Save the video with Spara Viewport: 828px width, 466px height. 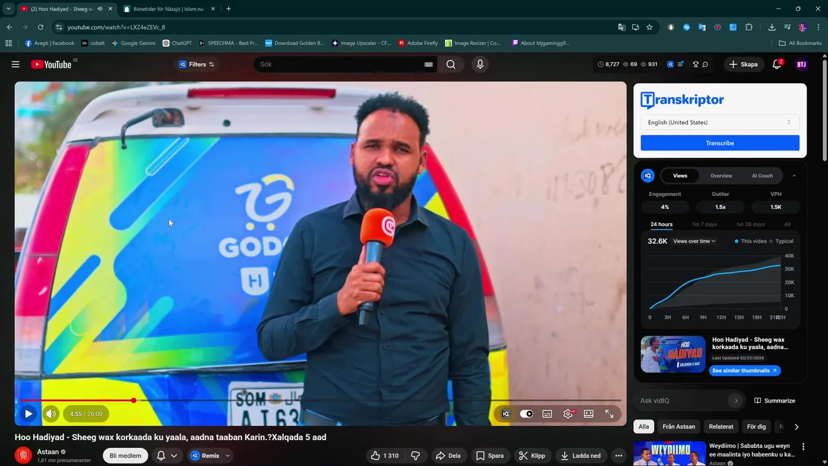pyautogui.click(x=490, y=456)
